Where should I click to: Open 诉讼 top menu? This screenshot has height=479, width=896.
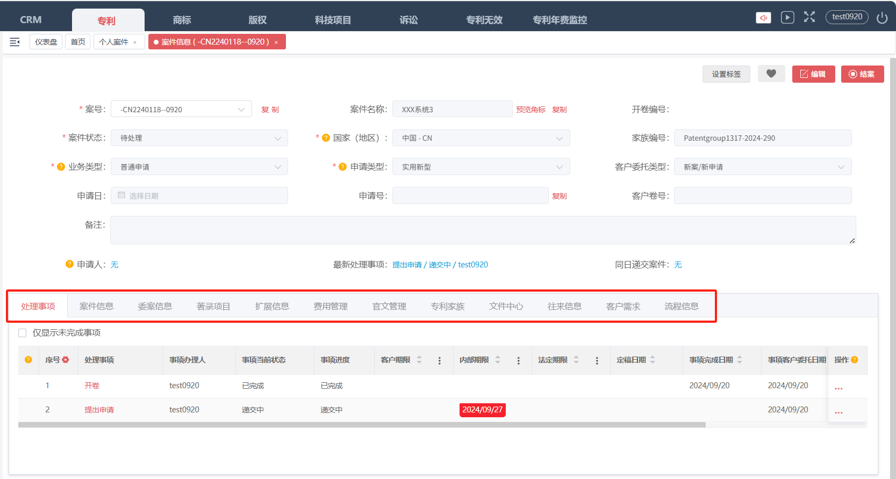coord(408,20)
